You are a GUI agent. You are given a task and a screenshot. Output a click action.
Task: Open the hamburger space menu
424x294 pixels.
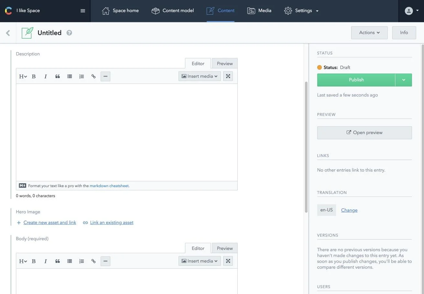click(83, 11)
